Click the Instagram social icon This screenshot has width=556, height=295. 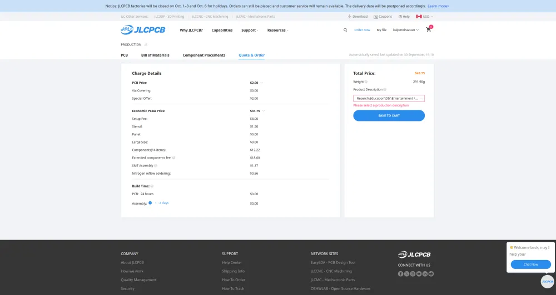point(413,274)
